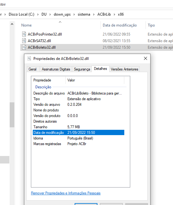Image resolution: width=173 pixels, height=205 pixels.
Task: Click the navigation pane scrollbar thumb
Action: coord(12,115)
